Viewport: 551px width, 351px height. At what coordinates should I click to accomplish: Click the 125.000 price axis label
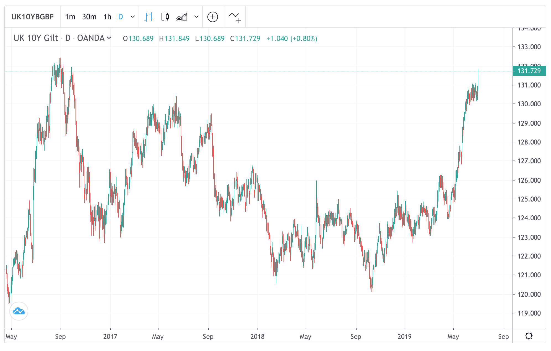click(x=529, y=199)
